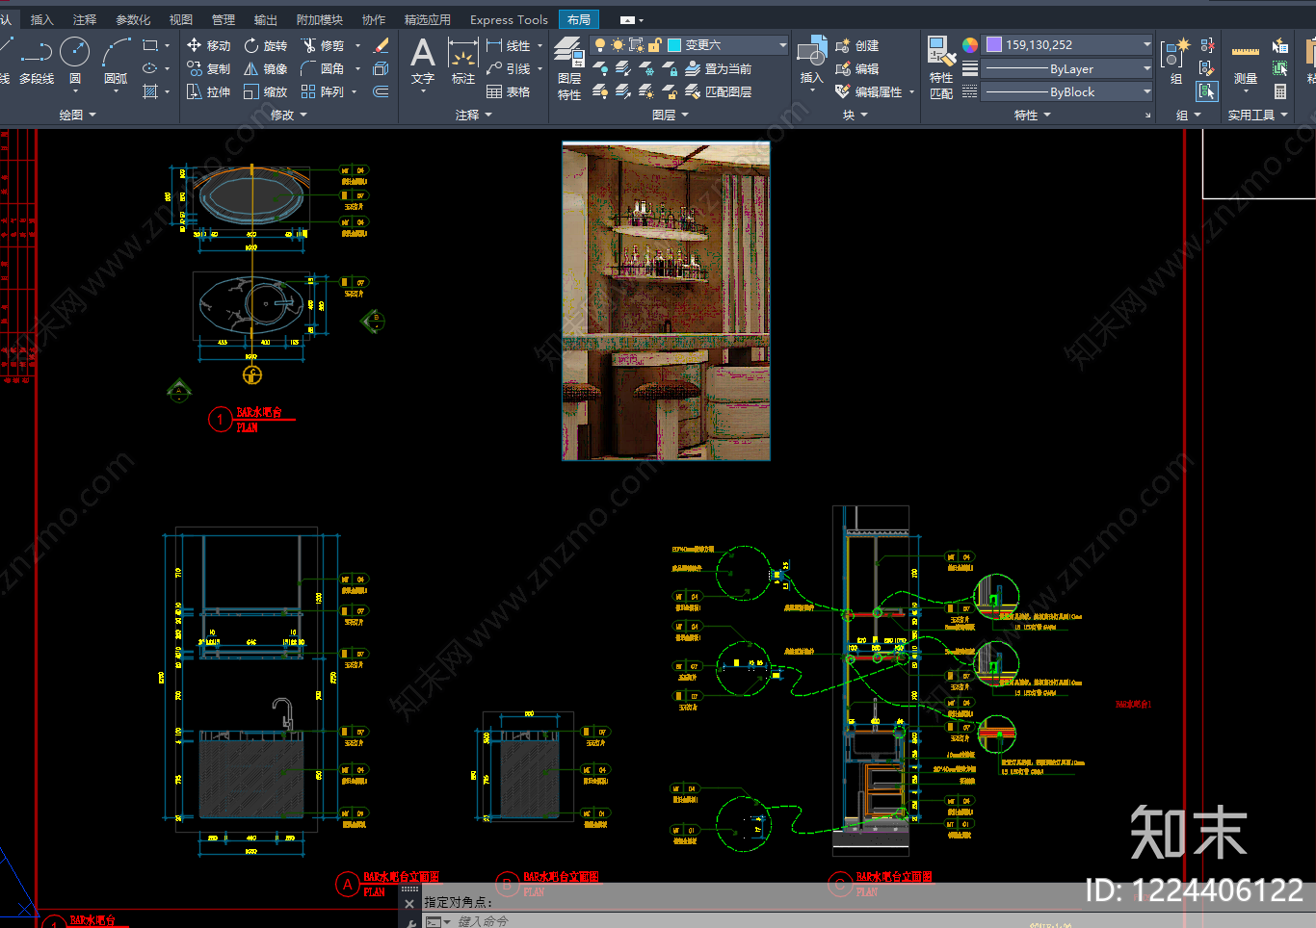Viewport: 1316px width, 928px height.
Task: Switch to the 布局 ribbon tab
Action: [x=579, y=19]
